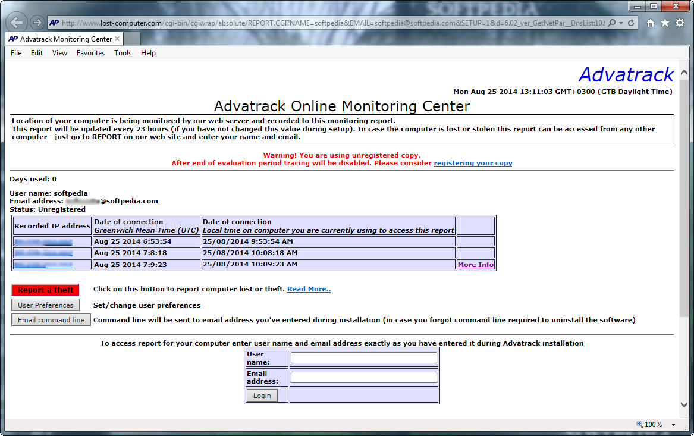Click the User Preferences button

(x=46, y=305)
